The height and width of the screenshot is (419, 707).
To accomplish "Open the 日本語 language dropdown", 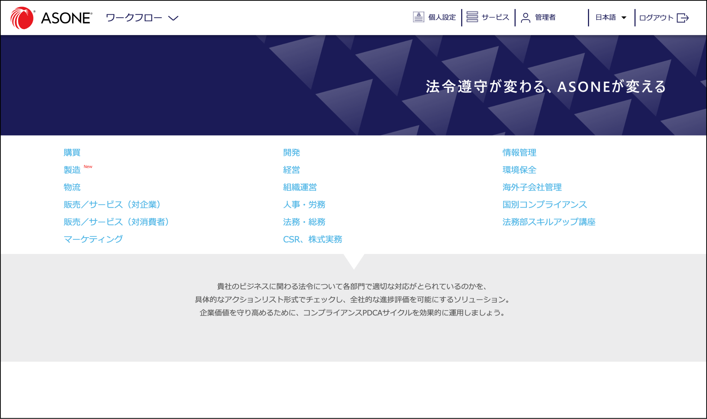I will pos(611,17).
